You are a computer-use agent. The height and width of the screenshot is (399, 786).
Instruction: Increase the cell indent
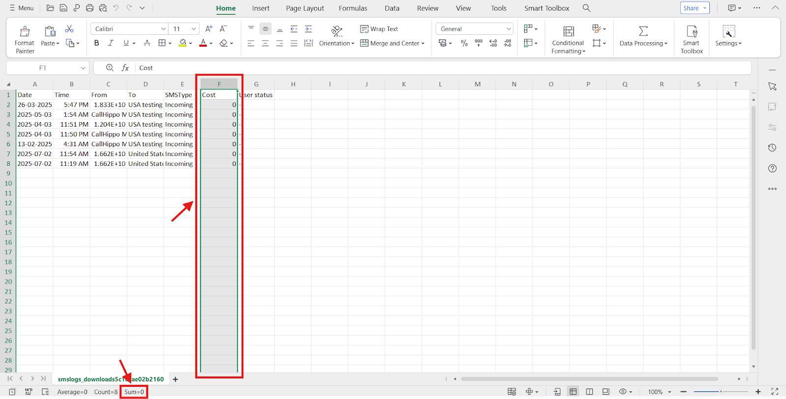point(308,29)
